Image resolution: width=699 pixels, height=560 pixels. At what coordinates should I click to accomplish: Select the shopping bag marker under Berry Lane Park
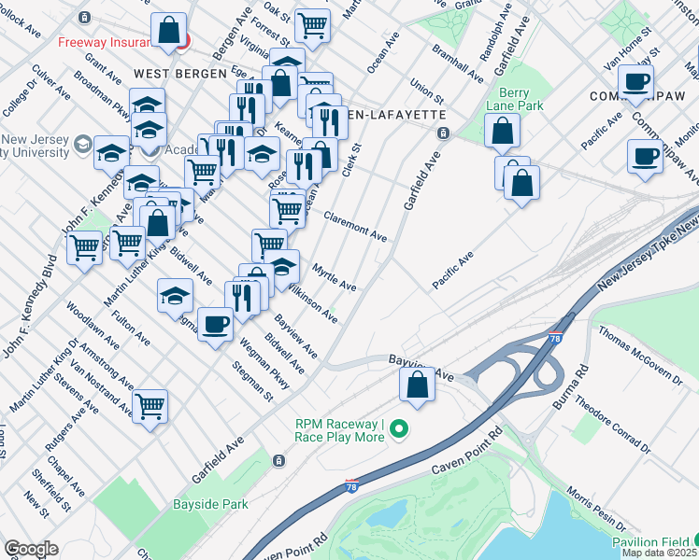(x=503, y=133)
